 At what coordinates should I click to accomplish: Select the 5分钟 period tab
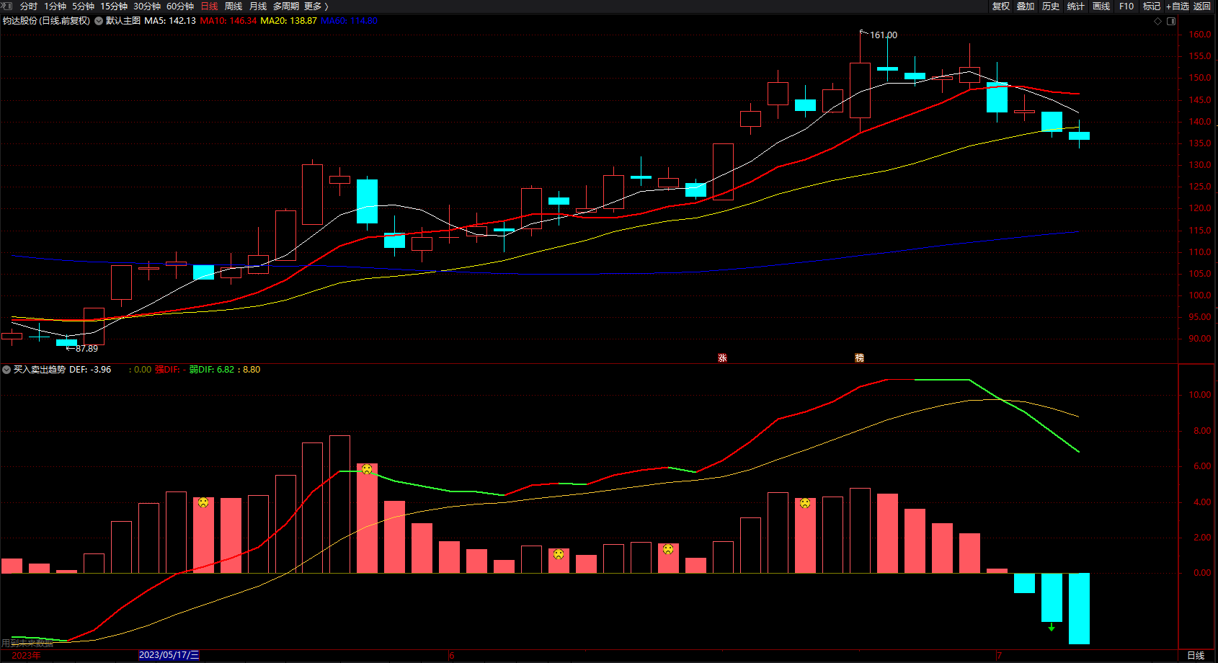coord(83,6)
